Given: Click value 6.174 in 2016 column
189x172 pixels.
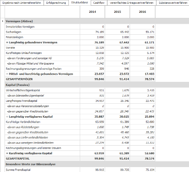Looking at the screenshot, I should [150, 53].
